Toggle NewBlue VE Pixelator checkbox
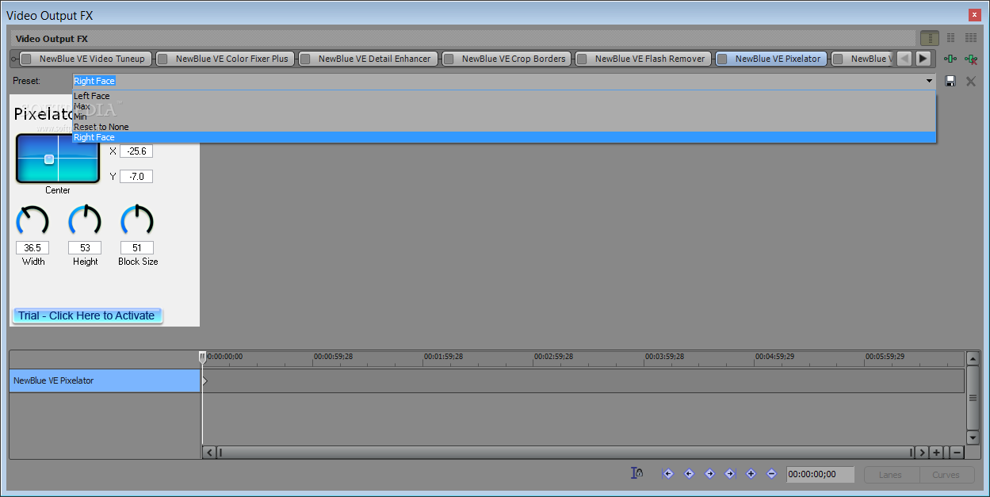This screenshot has height=497, width=990. [x=722, y=59]
